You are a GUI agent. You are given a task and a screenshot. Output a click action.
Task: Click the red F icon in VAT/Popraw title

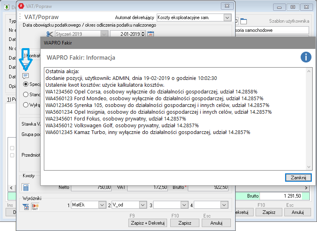(21, 6)
